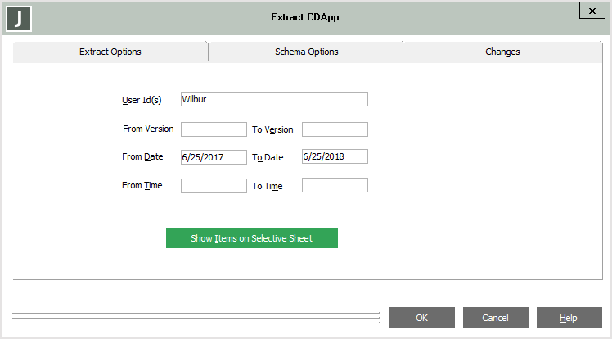Viewport: 612px width, 339px height.
Task: Select the Changes tab
Action: (x=502, y=52)
